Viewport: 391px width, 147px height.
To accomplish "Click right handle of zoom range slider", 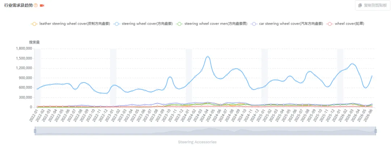I will point(375,131).
